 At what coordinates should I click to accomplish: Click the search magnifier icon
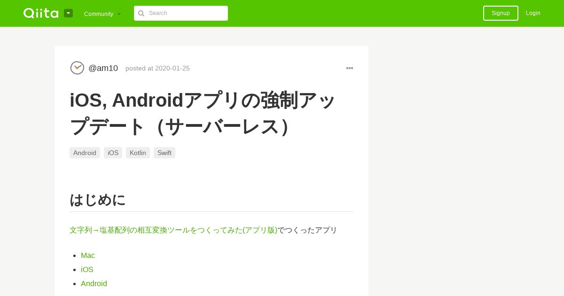[x=141, y=13]
